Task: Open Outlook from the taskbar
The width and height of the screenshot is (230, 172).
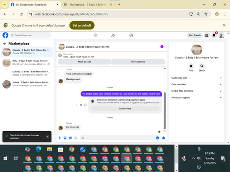Action: [83, 149]
